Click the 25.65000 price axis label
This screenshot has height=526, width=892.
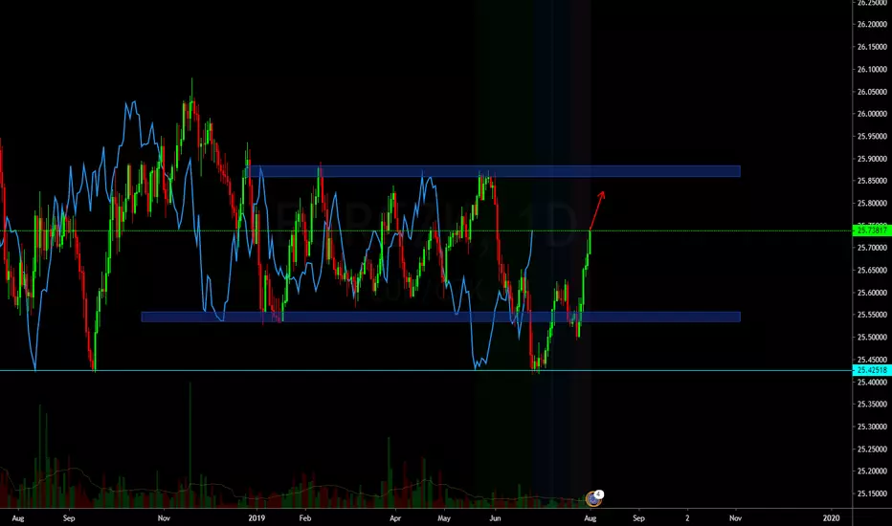point(872,270)
